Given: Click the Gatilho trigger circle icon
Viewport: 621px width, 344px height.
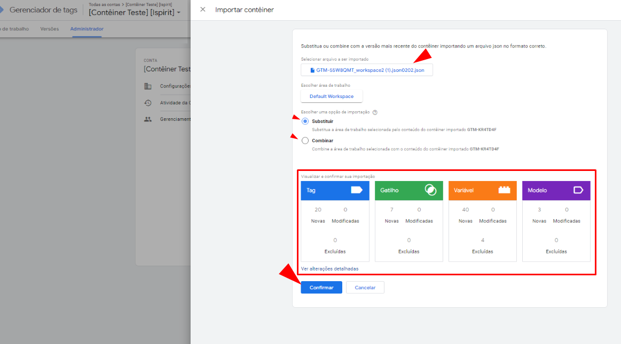Looking at the screenshot, I should tap(430, 190).
